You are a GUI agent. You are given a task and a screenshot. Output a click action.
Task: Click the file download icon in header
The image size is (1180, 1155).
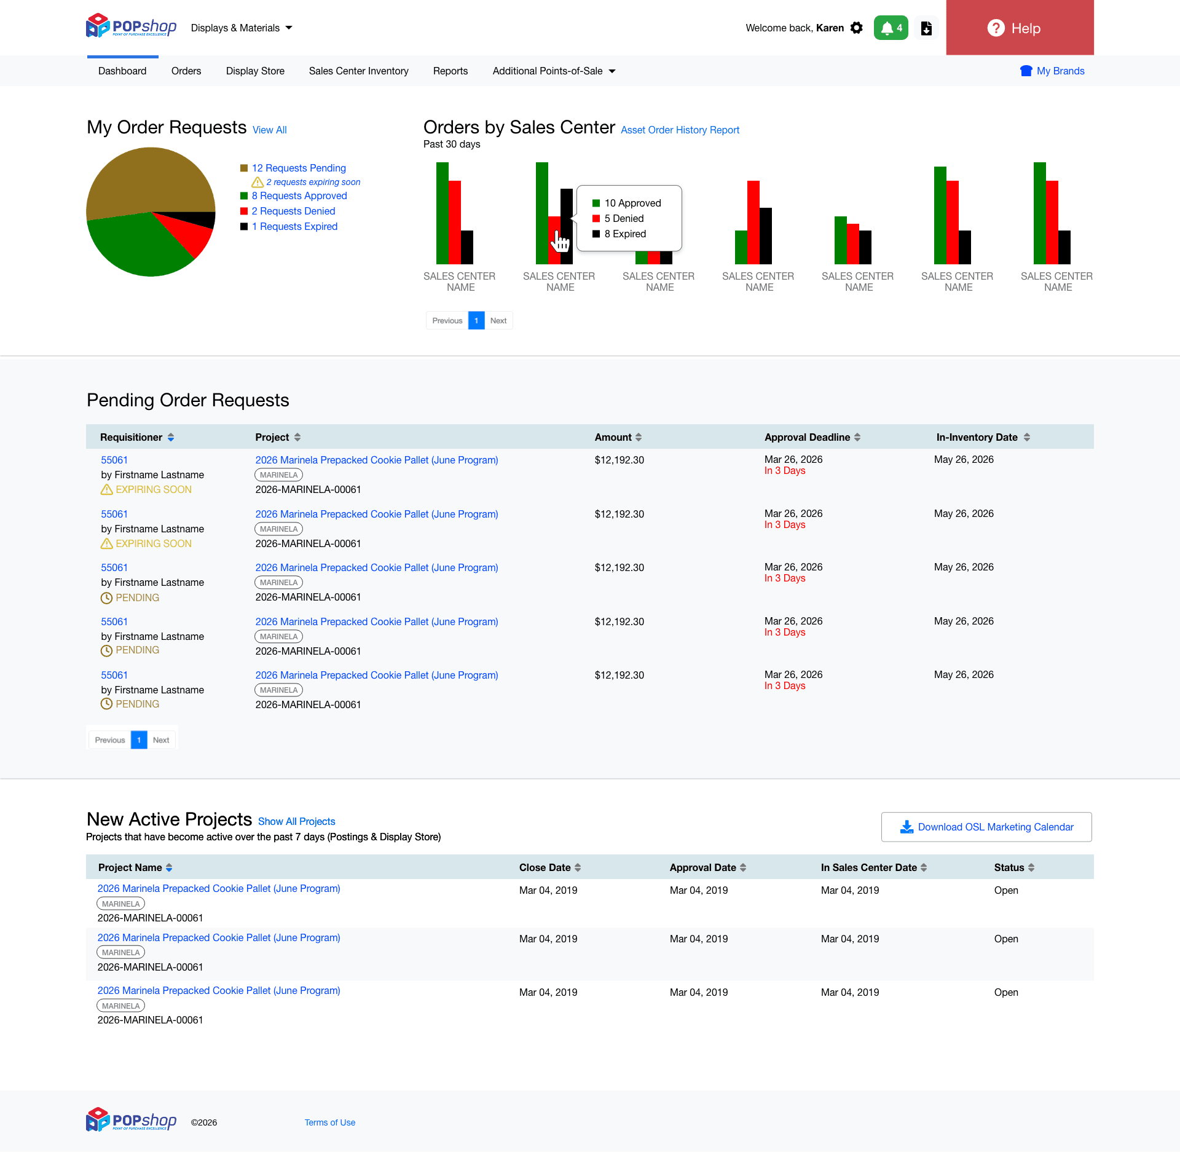[x=926, y=28]
